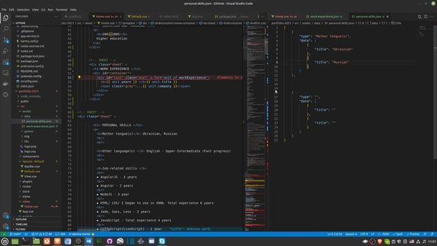Click the git branch indicator in status bar
This screenshot has width=437, height=246.
[15, 234]
